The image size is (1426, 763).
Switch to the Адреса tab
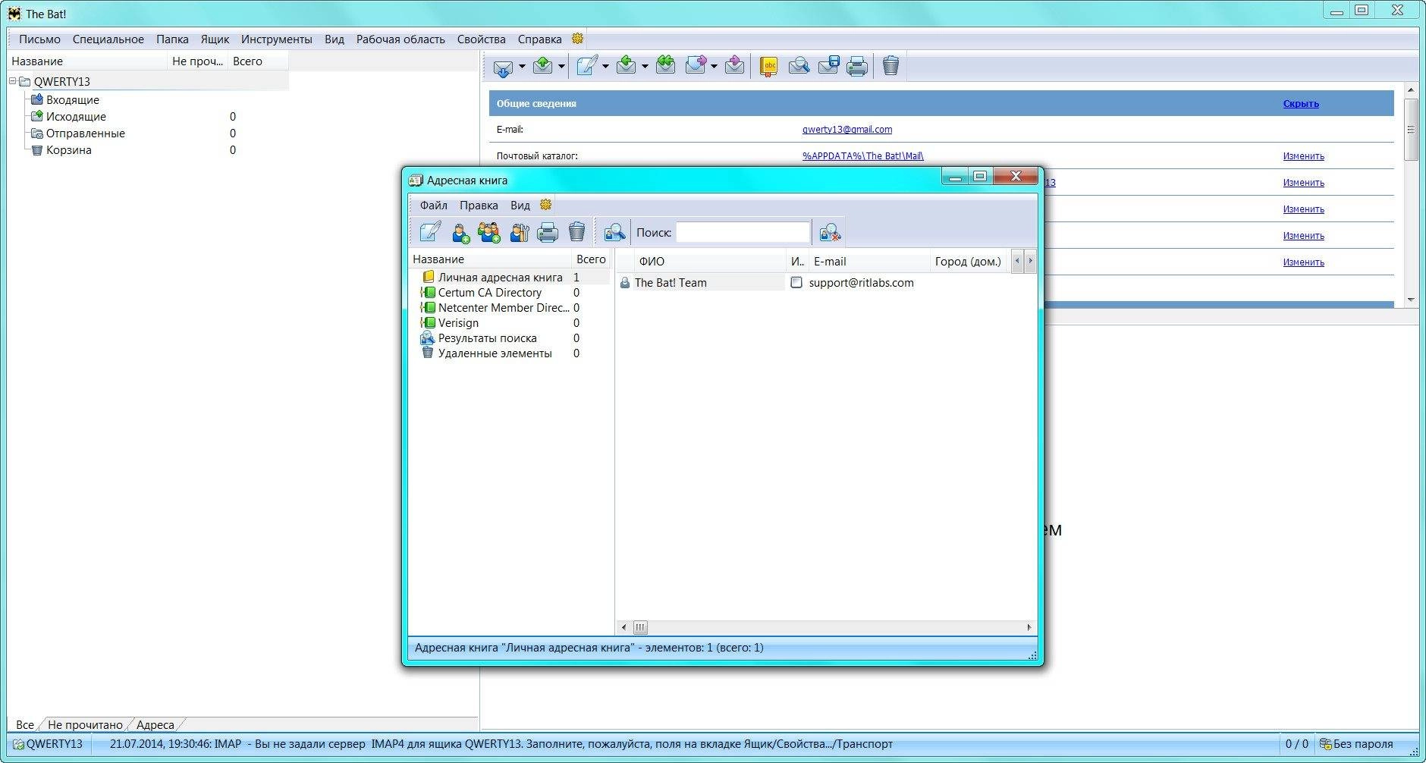(155, 724)
